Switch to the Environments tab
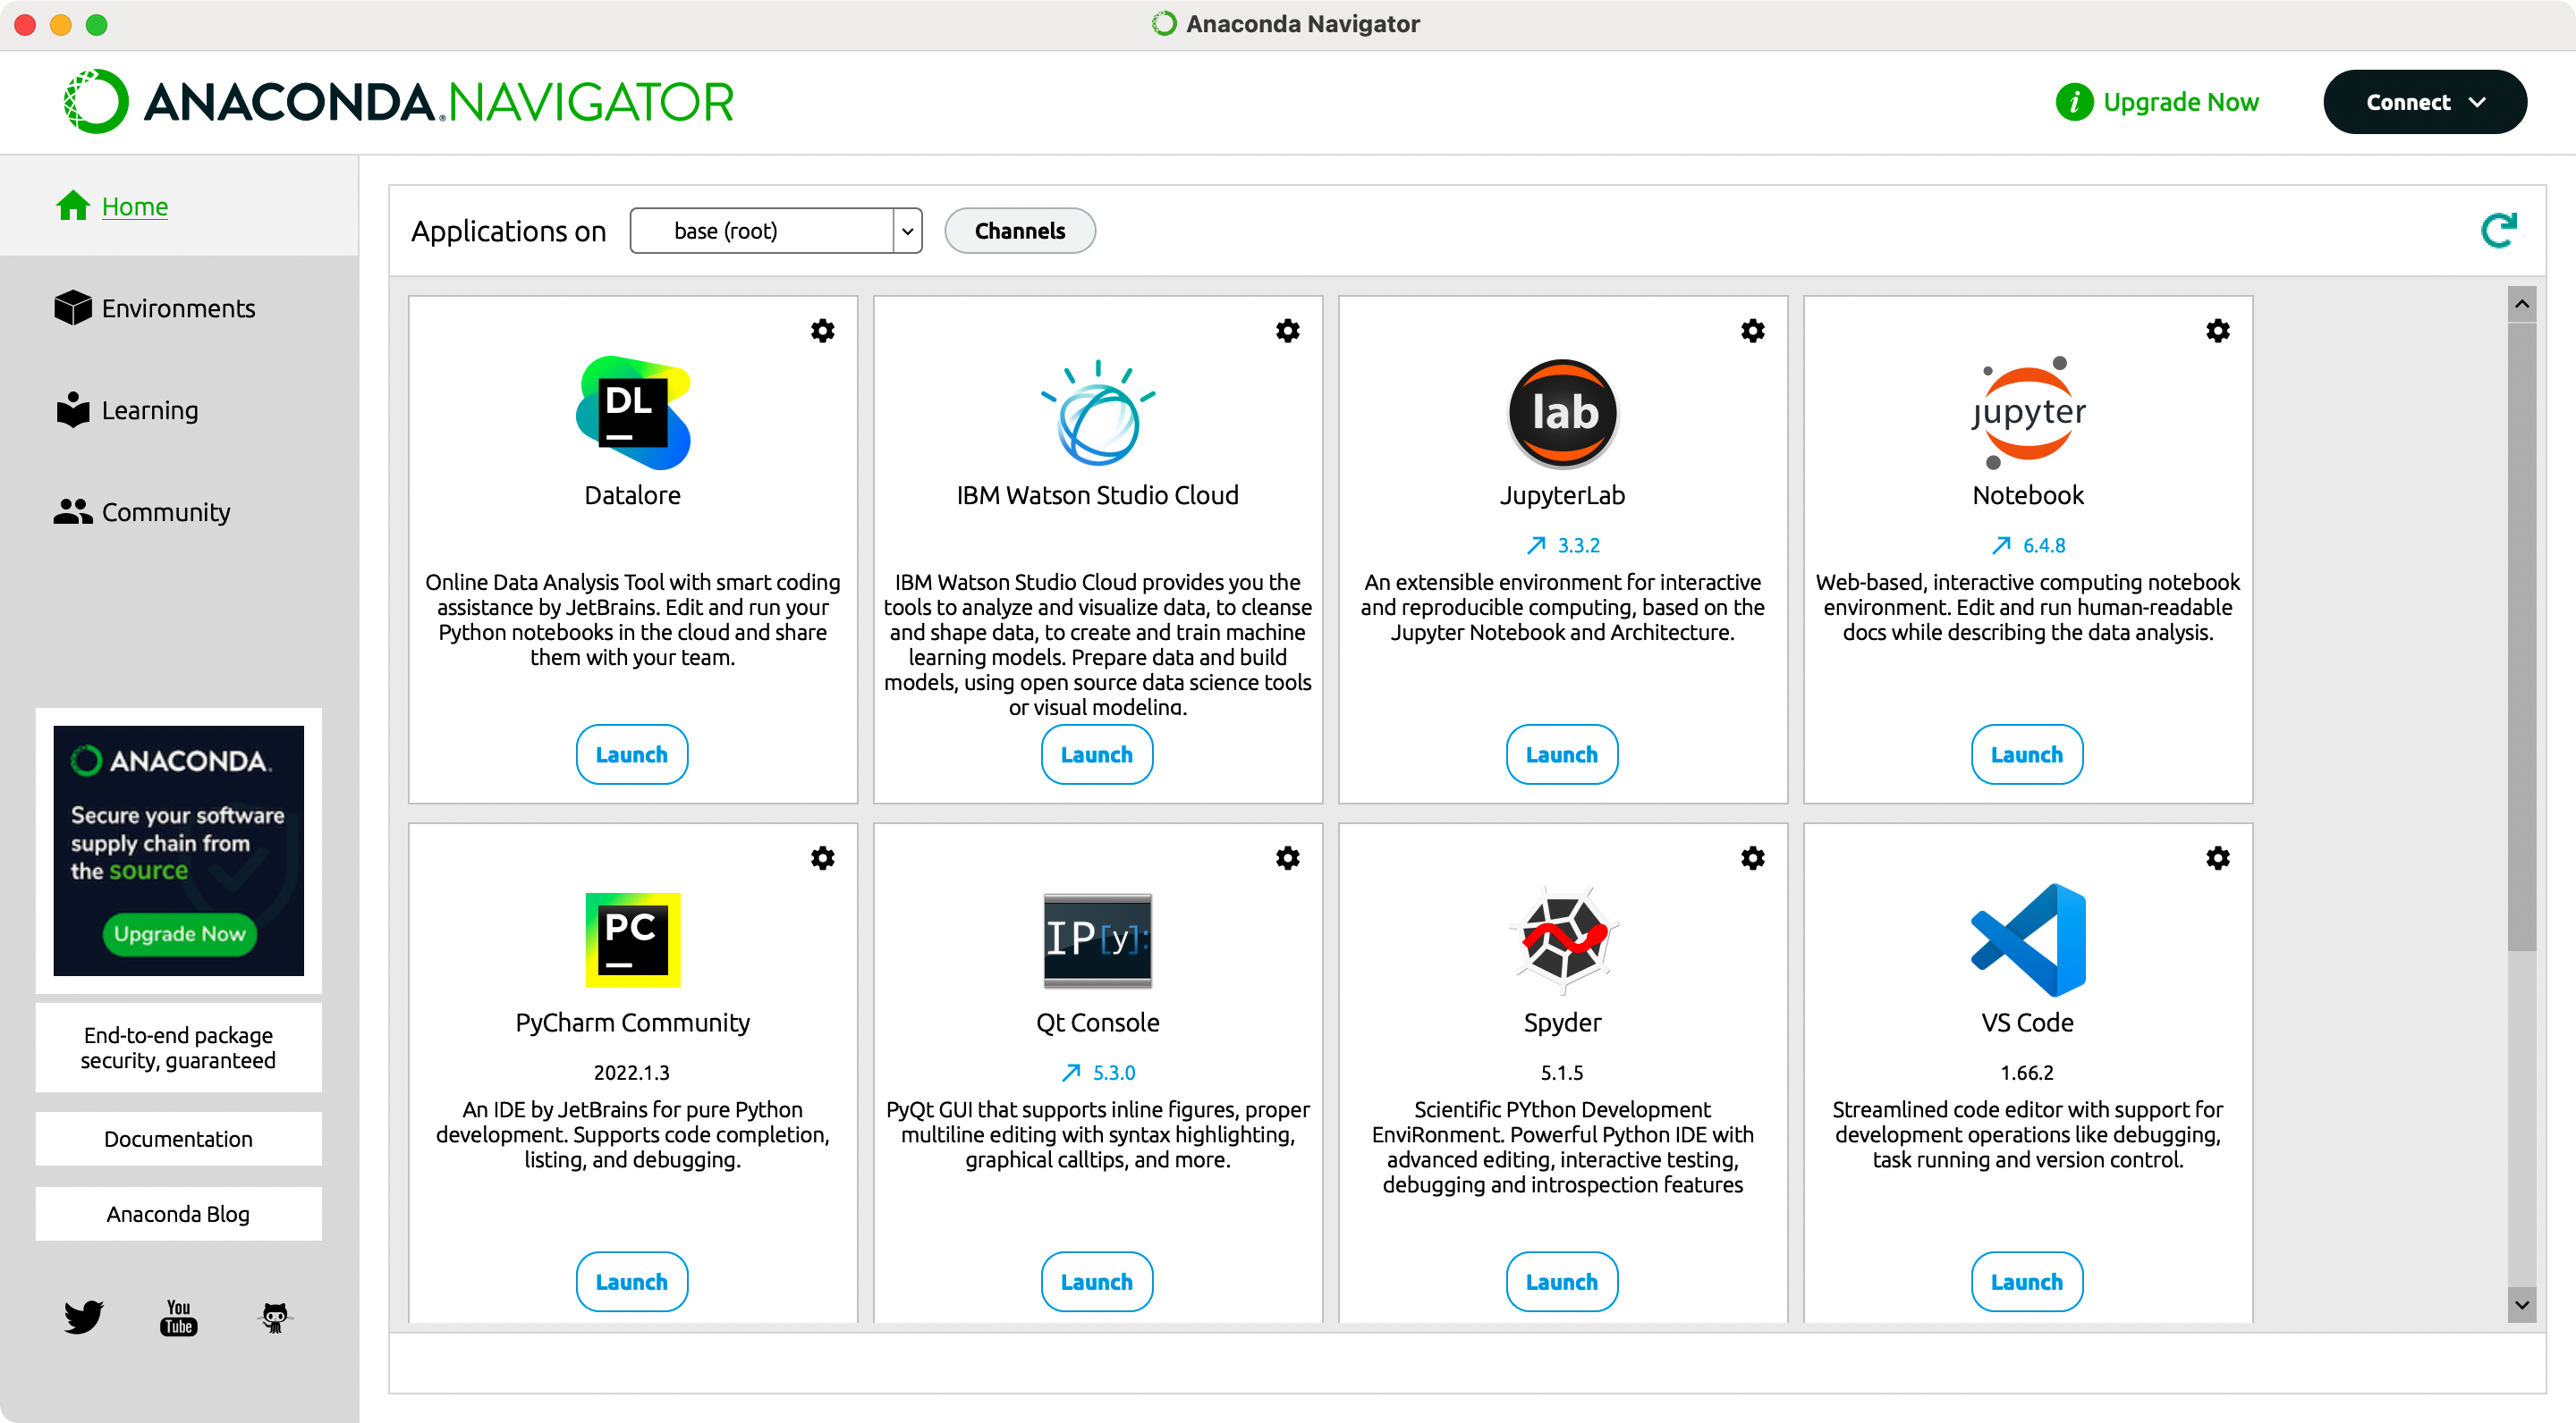The width and height of the screenshot is (2576, 1423). pos(178,307)
